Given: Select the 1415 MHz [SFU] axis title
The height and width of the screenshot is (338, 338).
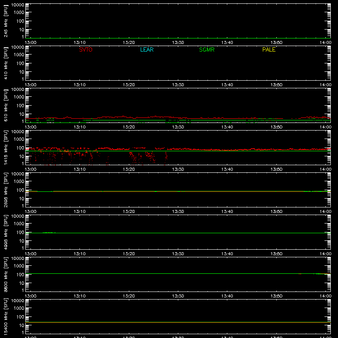Looking at the screenshot, I should click(5, 147).
